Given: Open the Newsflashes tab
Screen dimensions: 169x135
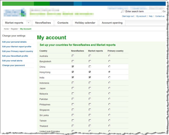Looking at the screenshot, I should [43, 23].
